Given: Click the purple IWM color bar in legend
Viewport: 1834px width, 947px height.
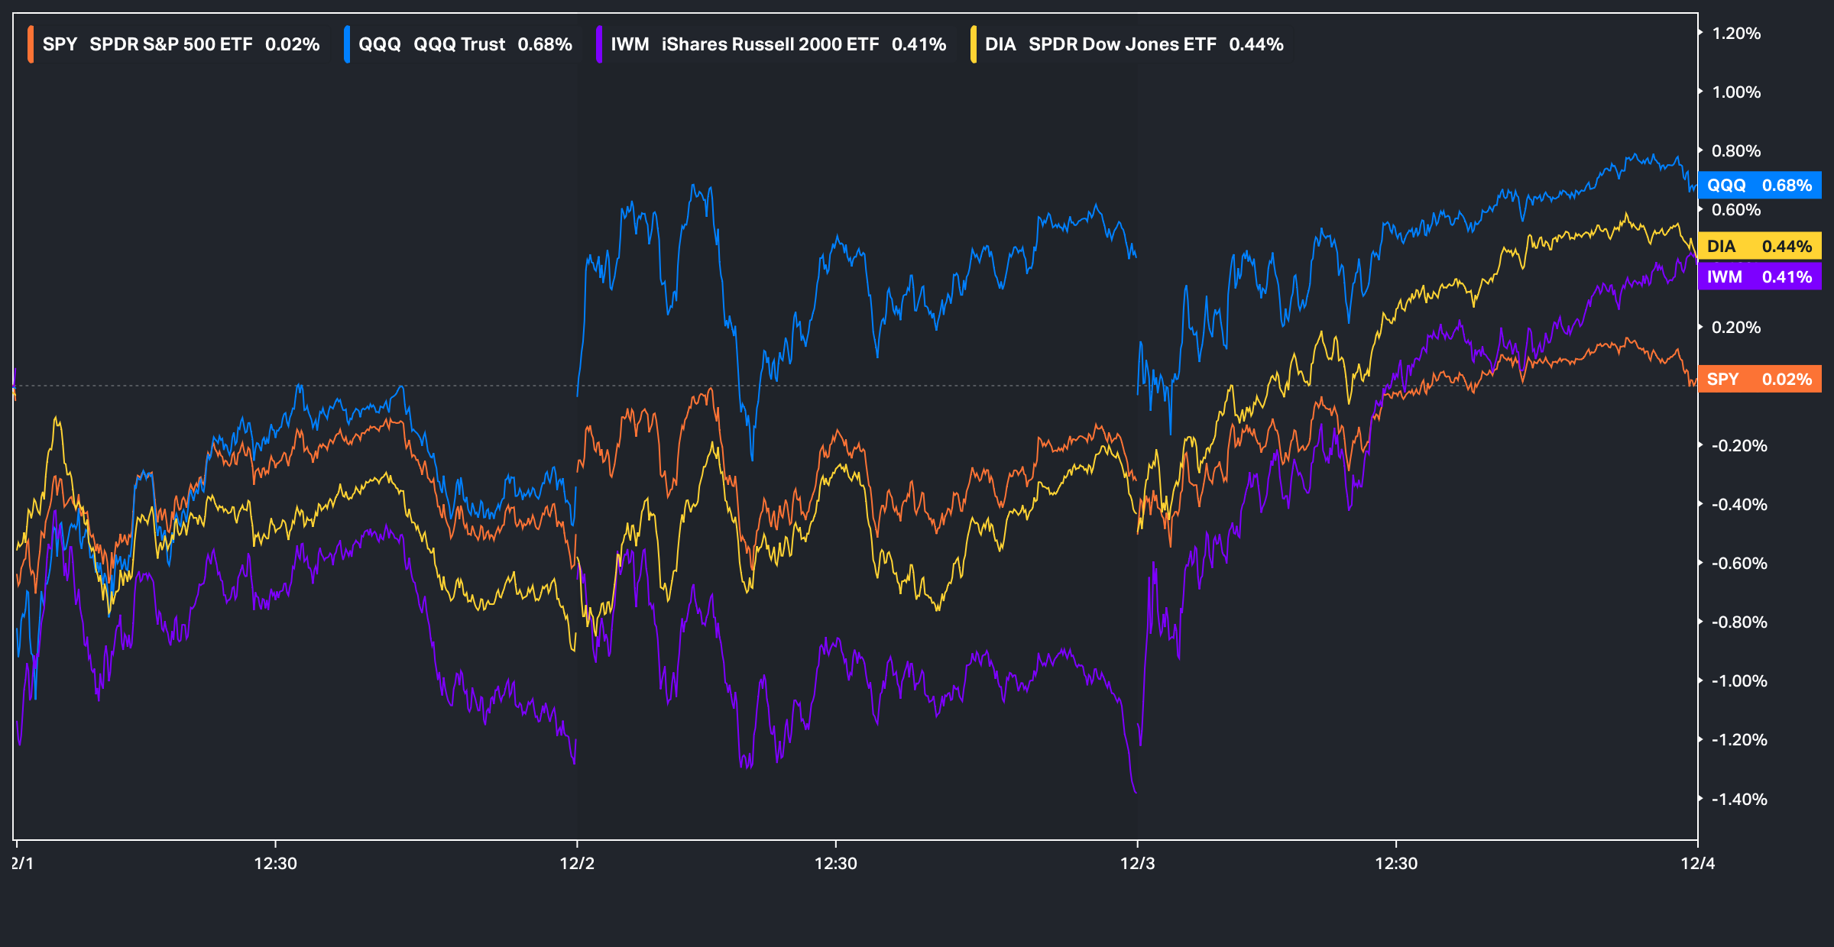Looking at the screenshot, I should pyautogui.click(x=599, y=44).
